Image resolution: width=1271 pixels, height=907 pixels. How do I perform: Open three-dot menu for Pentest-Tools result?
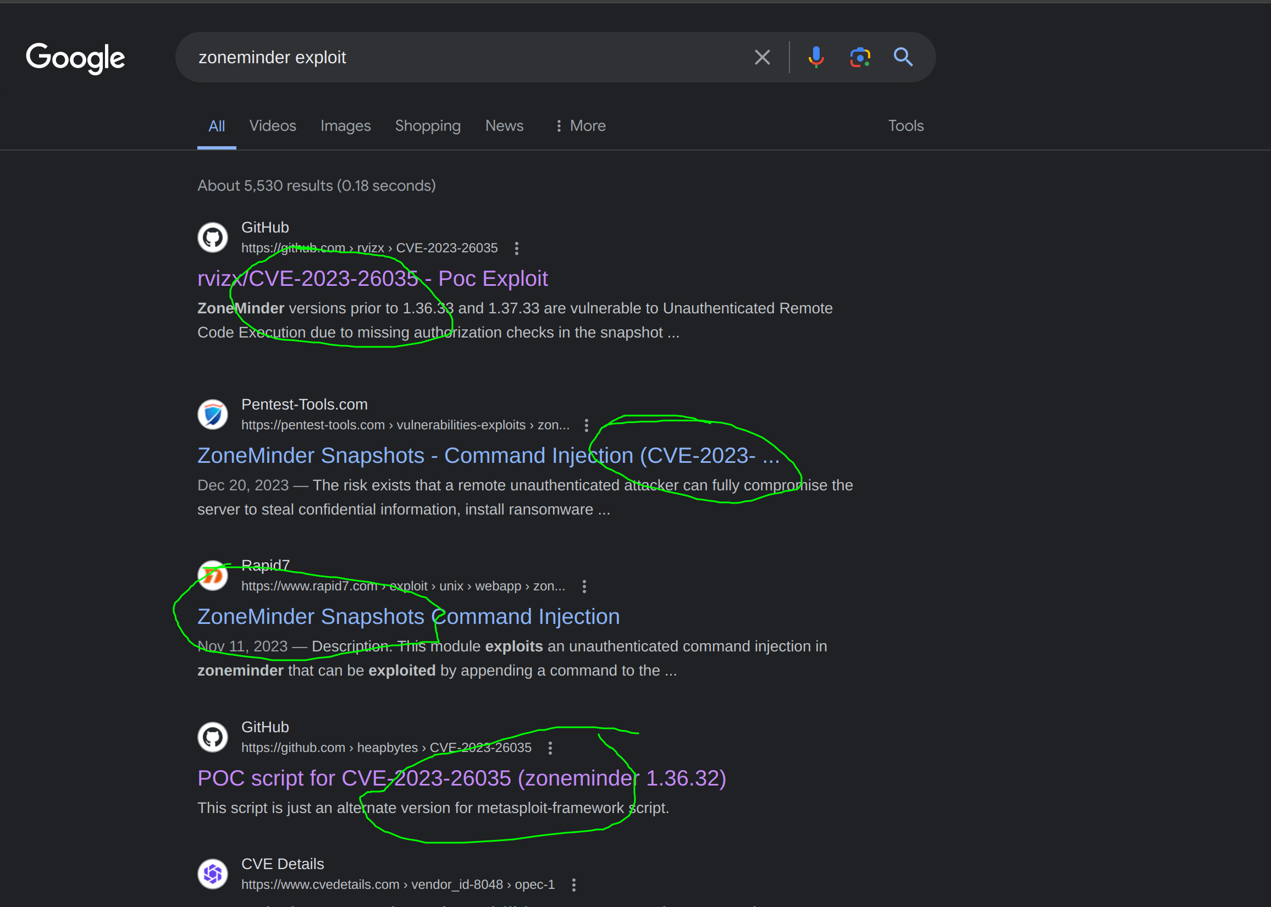586,425
